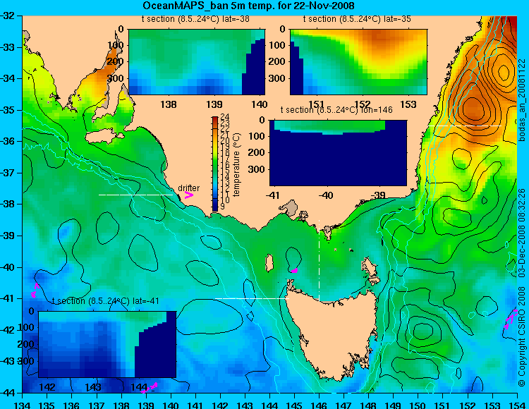Screen dimensions: 529x409
Task: Open the temperature section inset for lat=-35
Action: 358,62
